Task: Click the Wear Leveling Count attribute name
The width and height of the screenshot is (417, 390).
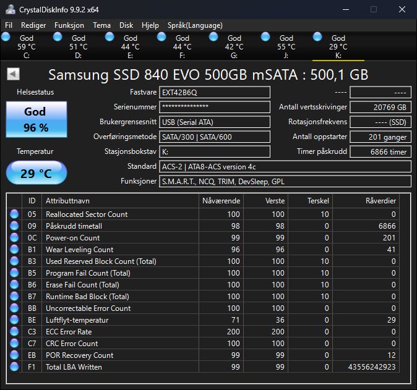Action: pyautogui.click(x=80, y=250)
